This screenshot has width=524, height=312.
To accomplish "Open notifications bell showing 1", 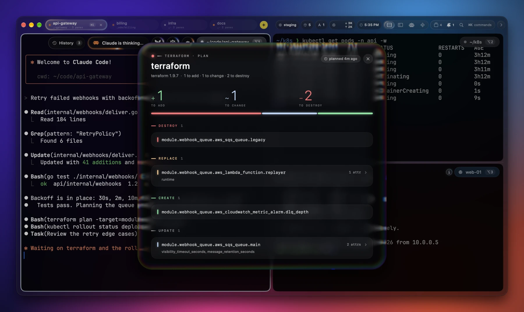I will pyautogui.click(x=450, y=25).
